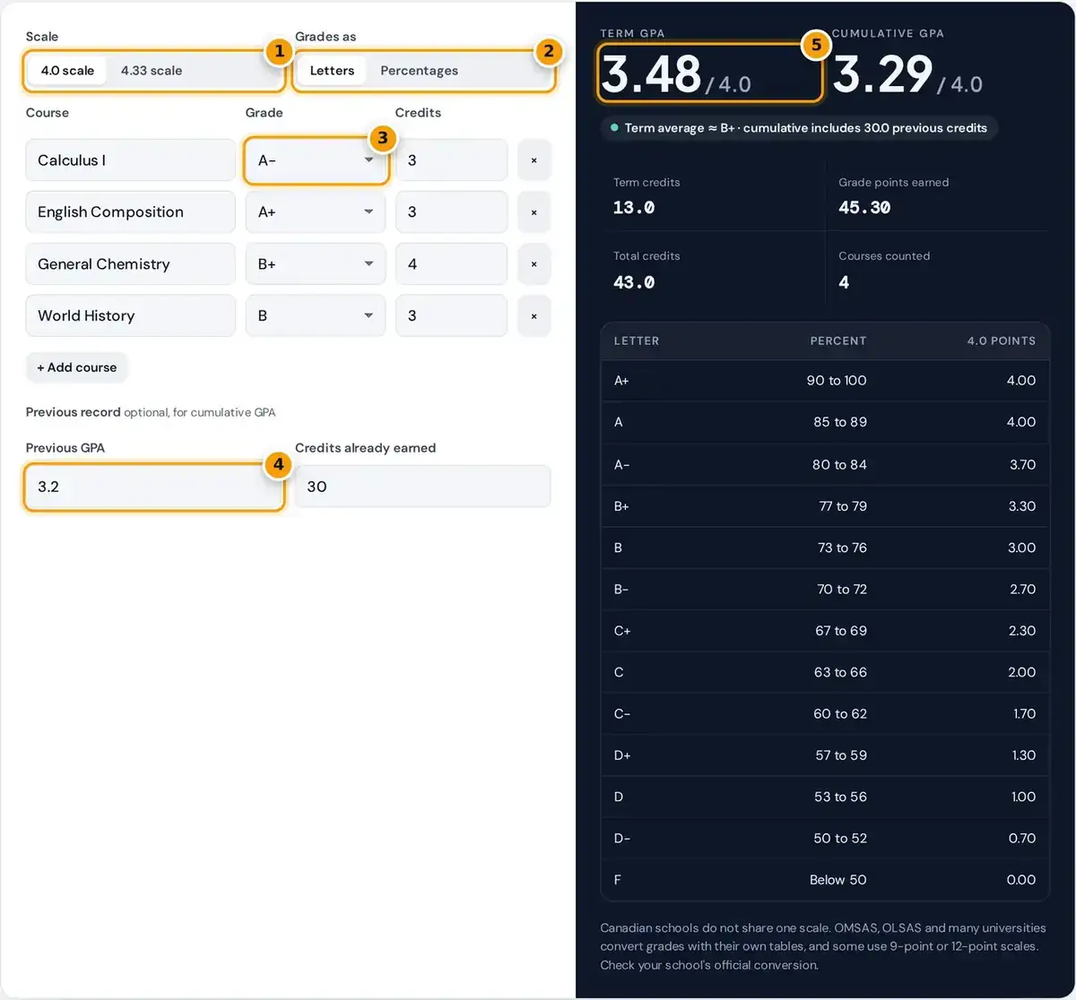Click the Grade points earned 45.30

click(x=864, y=208)
